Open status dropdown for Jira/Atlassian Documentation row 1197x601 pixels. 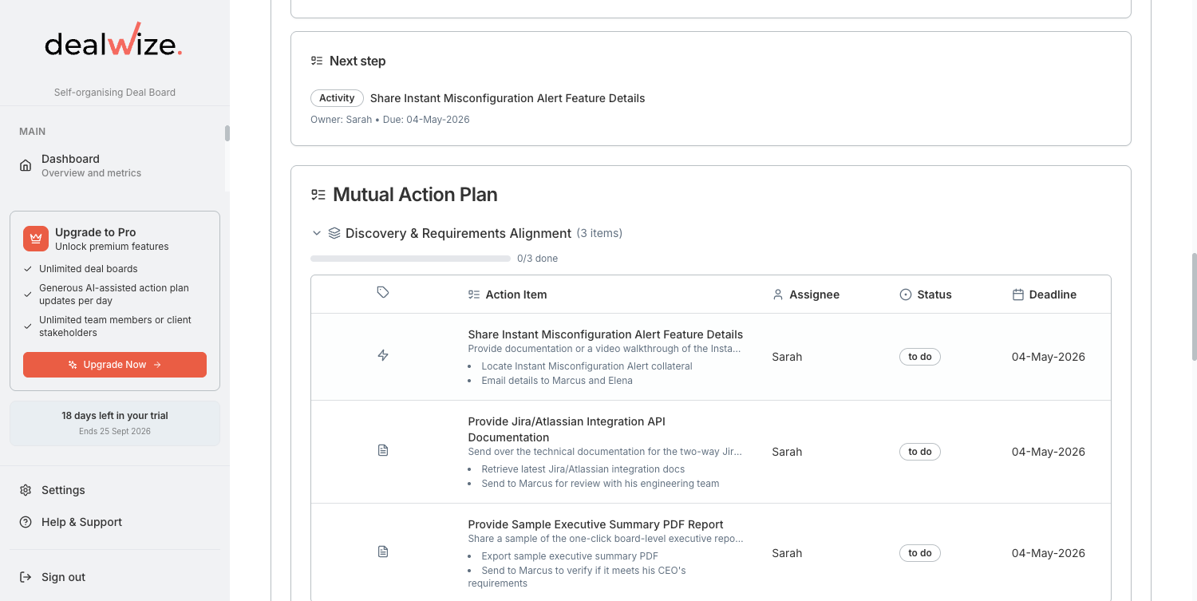[920, 452]
